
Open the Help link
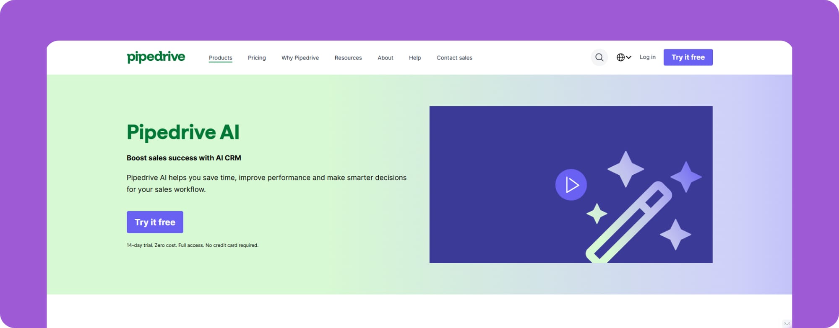(415, 58)
